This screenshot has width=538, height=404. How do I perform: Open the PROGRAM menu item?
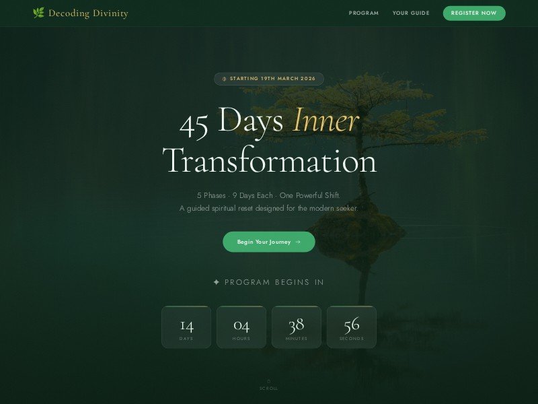tap(363, 13)
